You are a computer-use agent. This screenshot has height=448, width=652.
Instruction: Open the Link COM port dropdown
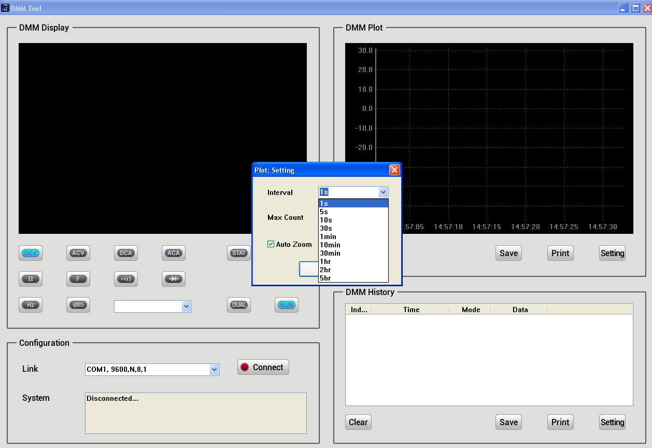point(214,370)
